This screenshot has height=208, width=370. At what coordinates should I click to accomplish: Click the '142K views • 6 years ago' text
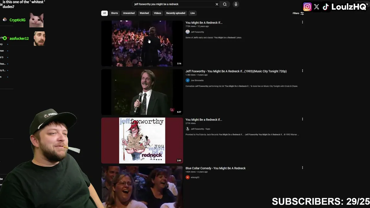click(197, 172)
